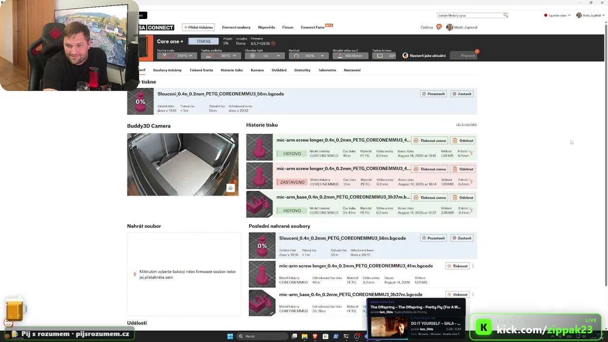Click Tisknout znovu for the ZASTAVENO print
Image resolution: width=608 pixels, height=342 pixels.
coord(430,169)
